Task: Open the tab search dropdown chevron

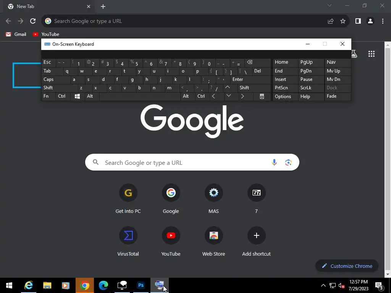Action: coord(330,6)
